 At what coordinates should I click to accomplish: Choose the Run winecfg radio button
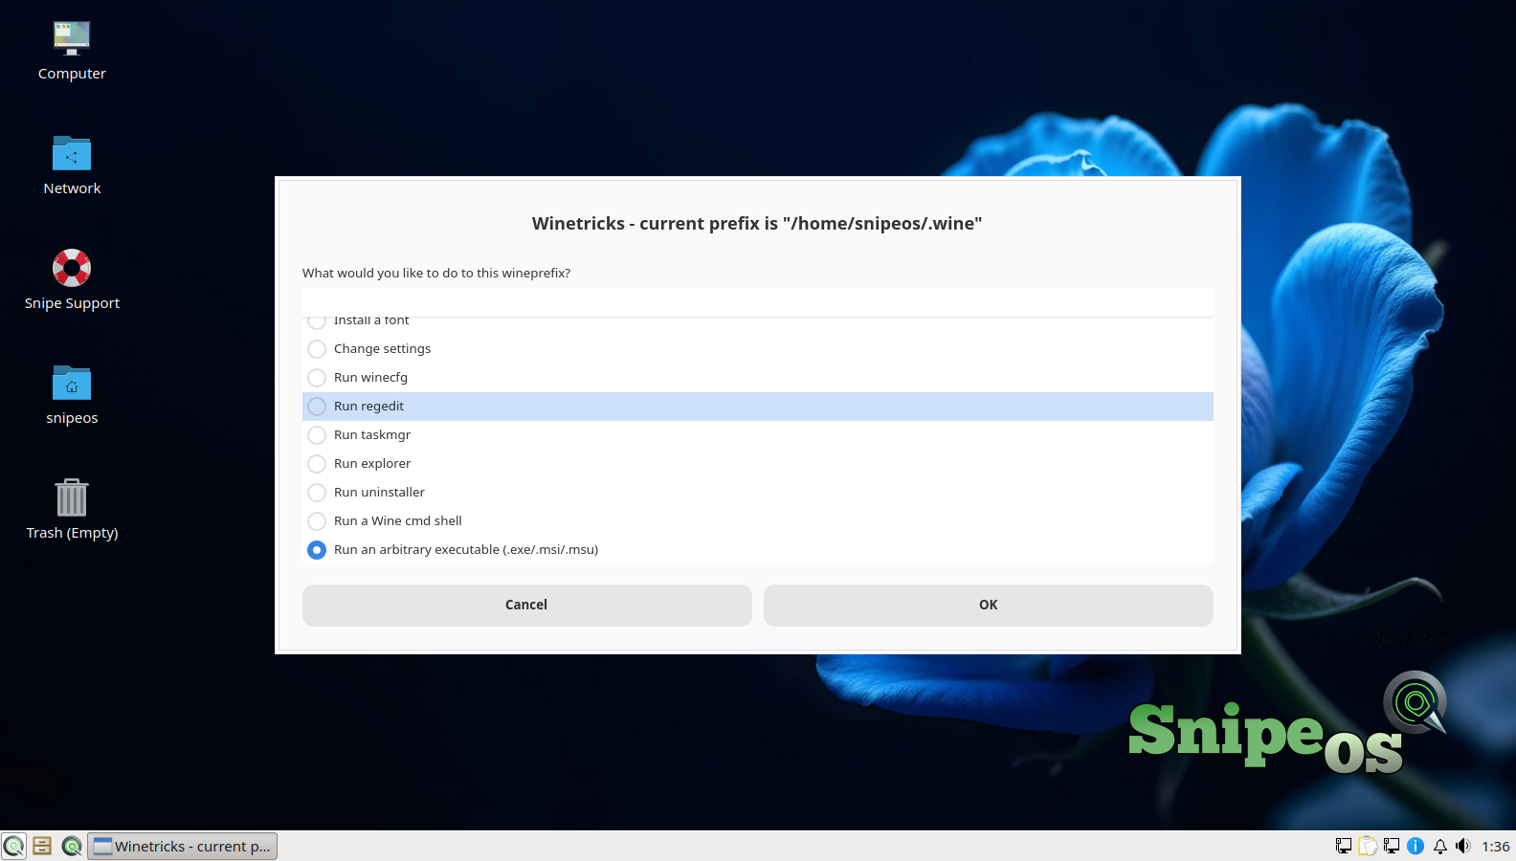coord(317,378)
